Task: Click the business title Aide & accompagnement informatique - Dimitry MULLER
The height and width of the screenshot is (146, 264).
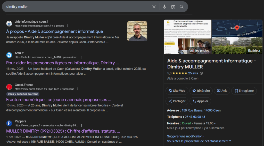Action: (x=211, y=64)
